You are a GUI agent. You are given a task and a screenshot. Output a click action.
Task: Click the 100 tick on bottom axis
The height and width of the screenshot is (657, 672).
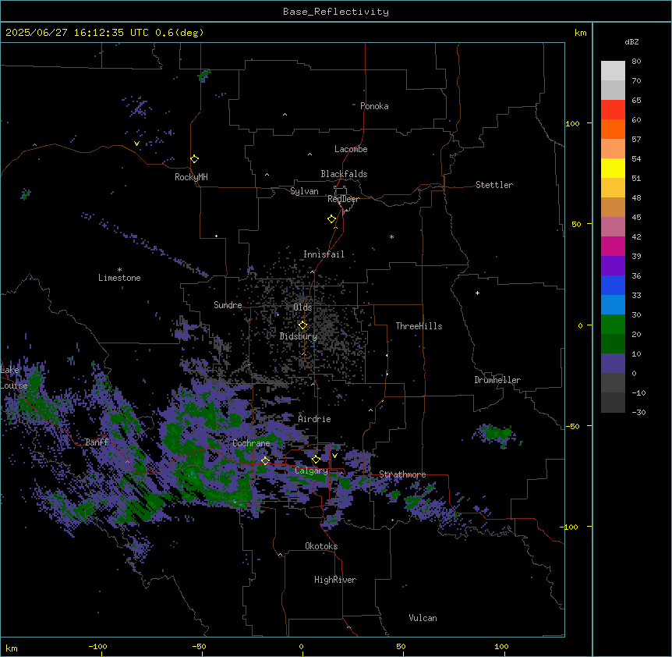tap(501, 646)
